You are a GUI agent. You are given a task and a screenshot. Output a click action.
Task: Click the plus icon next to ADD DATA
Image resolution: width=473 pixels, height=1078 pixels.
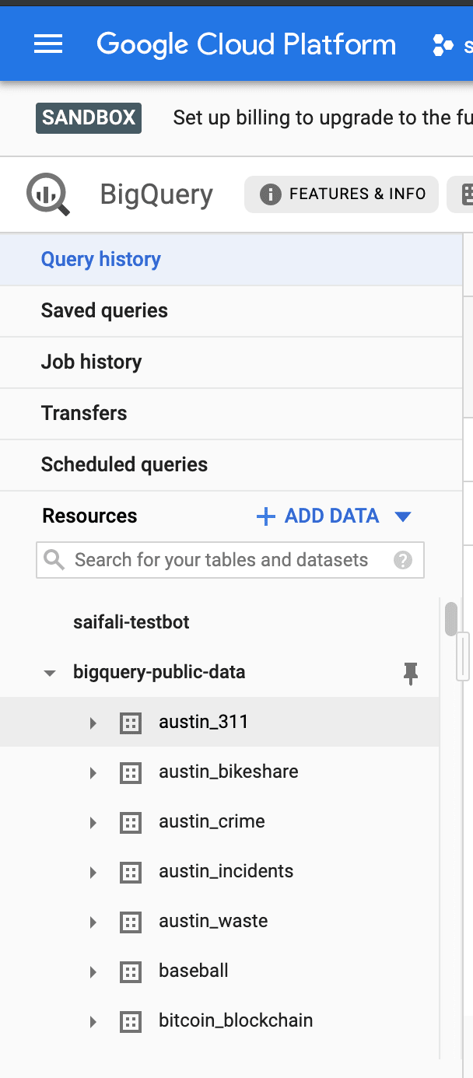click(266, 516)
